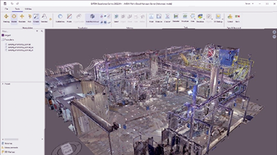277x155 pixels.
Task: Click the small red diamond visualization icon
Action: coord(101,16)
